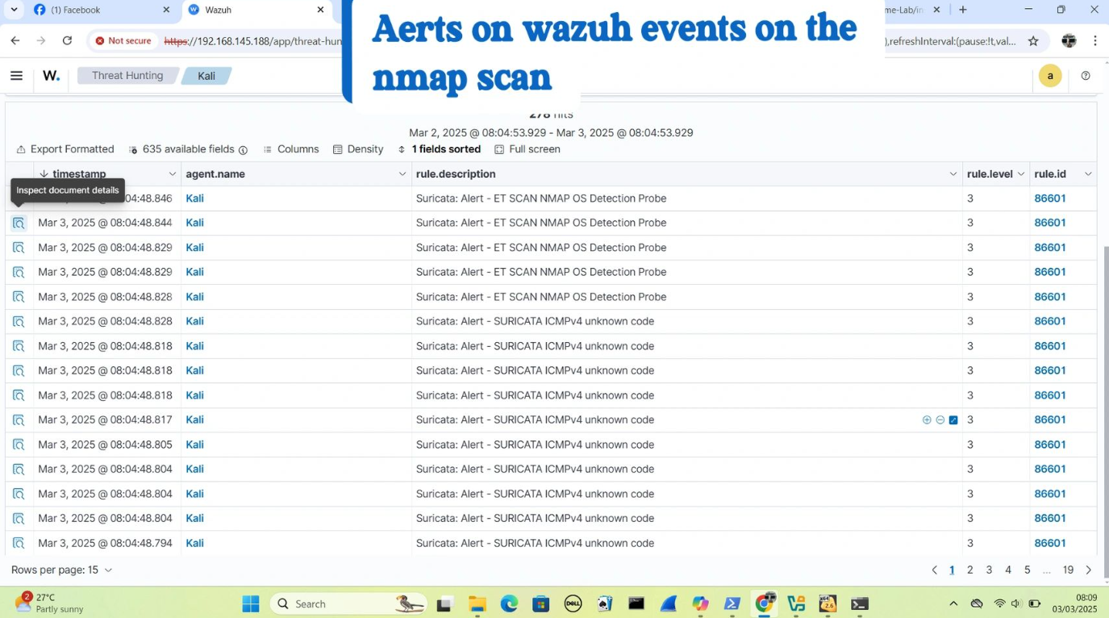Image resolution: width=1109 pixels, height=618 pixels.
Task: Bookmark this page with star icon
Action: (x=1033, y=41)
